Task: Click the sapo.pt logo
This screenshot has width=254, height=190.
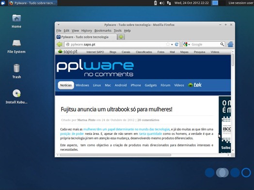Action: [68, 52]
